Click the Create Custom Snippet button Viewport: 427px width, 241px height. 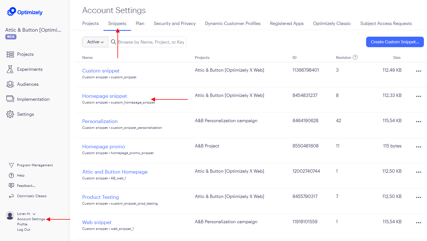pyautogui.click(x=395, y=42)
